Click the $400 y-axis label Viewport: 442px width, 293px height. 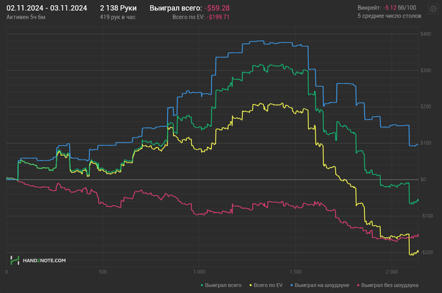coord(426,34)
